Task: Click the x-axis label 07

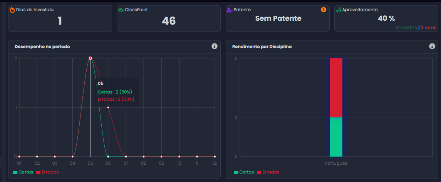Action: [126, 163]
